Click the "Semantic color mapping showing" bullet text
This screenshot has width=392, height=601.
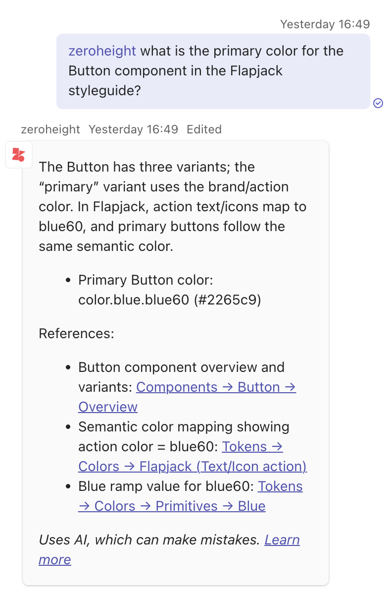click(184, 427)
